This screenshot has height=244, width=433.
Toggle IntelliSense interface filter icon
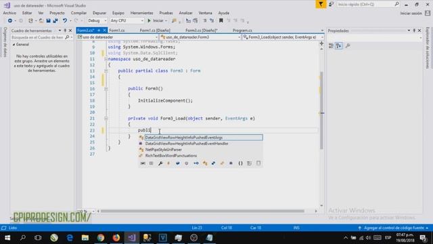[196, 163]
